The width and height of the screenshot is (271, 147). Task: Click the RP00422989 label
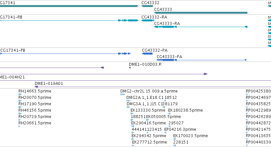pyautogui.click(x=258, y=110)
